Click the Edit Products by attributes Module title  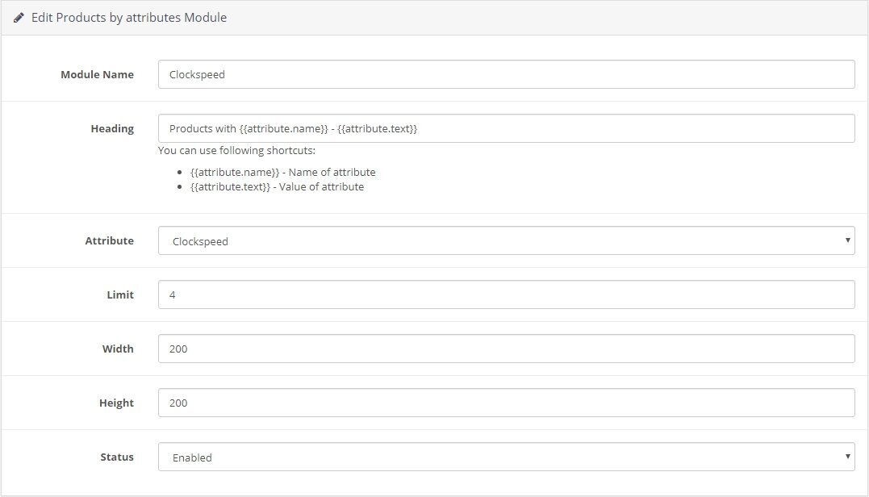pos(129,17)
